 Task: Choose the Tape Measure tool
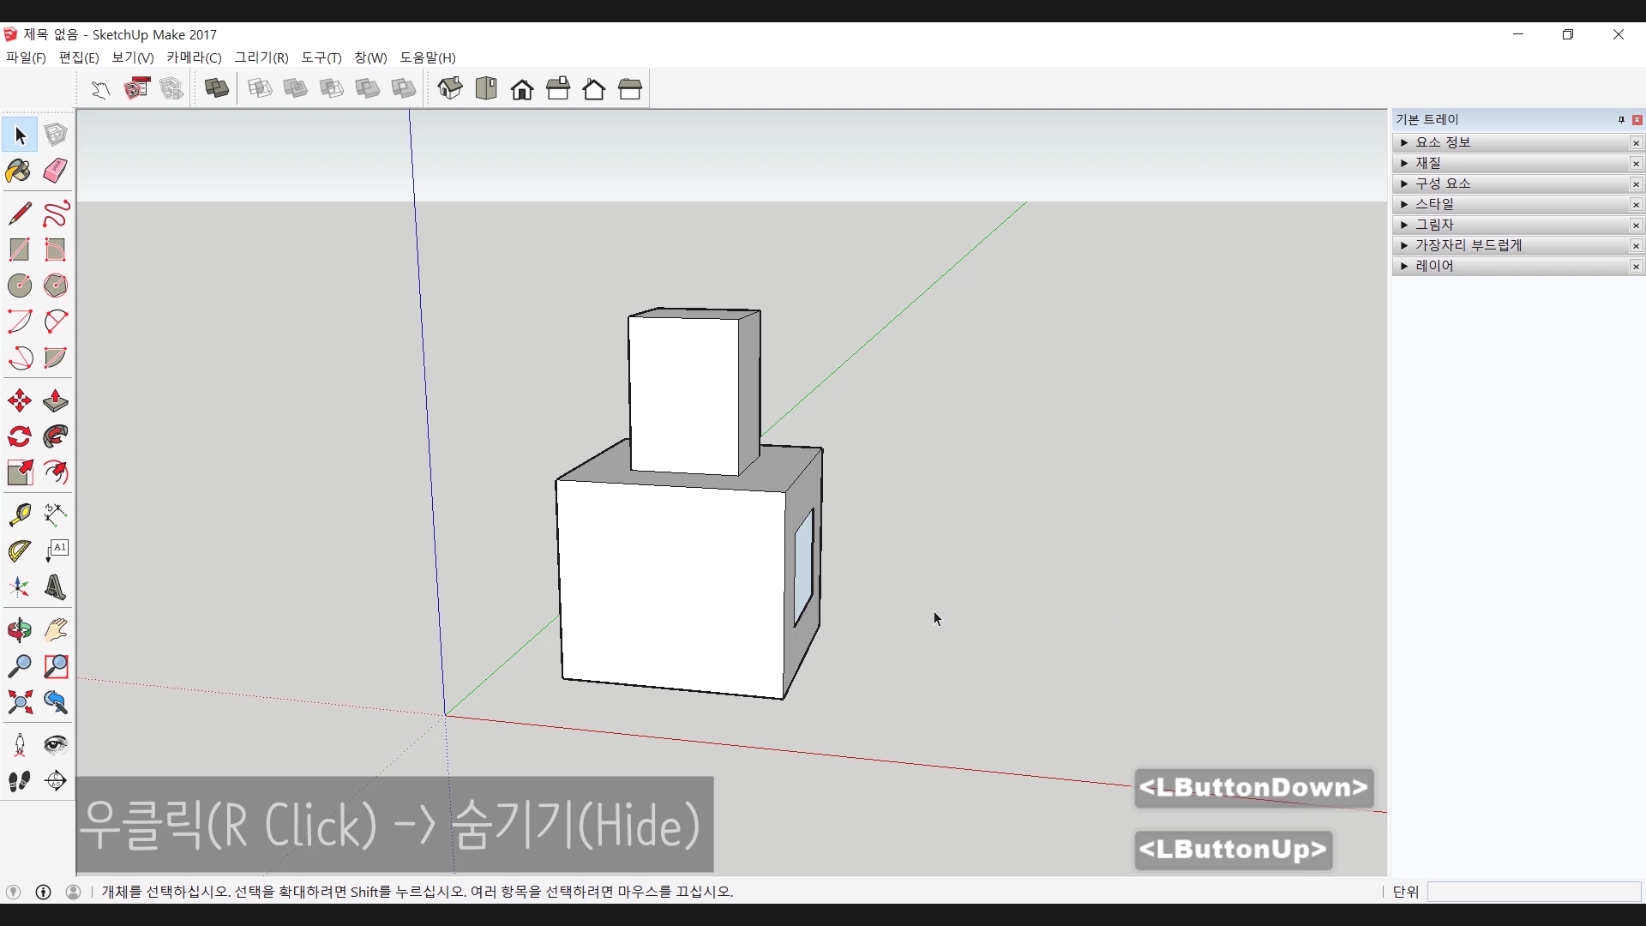[19, 514]
